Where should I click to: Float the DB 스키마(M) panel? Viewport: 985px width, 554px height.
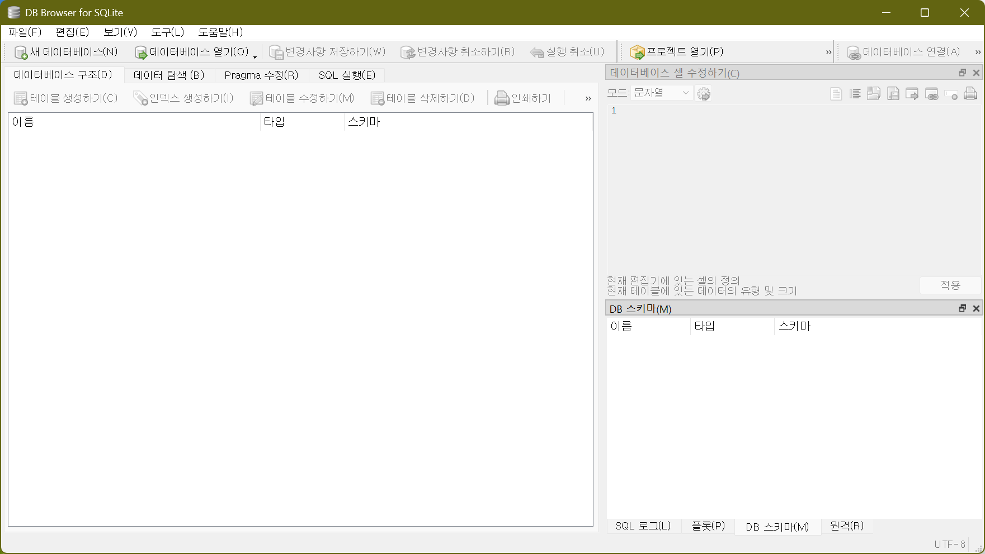pyautogui.click(x=962, y=308)
